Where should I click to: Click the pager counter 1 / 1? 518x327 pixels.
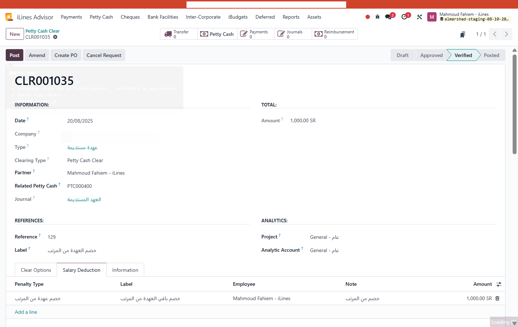point(481,34)
